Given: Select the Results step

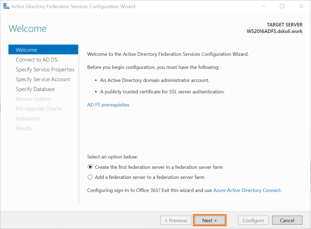Looking at the screenshot, I should 24,129.
